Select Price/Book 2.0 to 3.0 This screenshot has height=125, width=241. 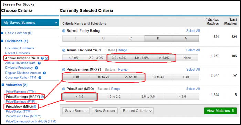(148, 97)
